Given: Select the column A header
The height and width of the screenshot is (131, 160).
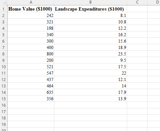Looking at the screenshot, I should (x=31, y=2).
